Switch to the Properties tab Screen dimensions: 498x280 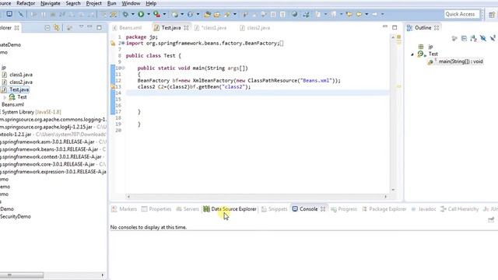pos(156,209)
